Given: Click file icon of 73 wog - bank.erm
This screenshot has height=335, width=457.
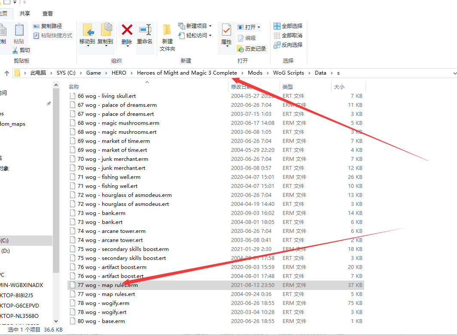Looking at the screenshot, I should pos(73,213).
